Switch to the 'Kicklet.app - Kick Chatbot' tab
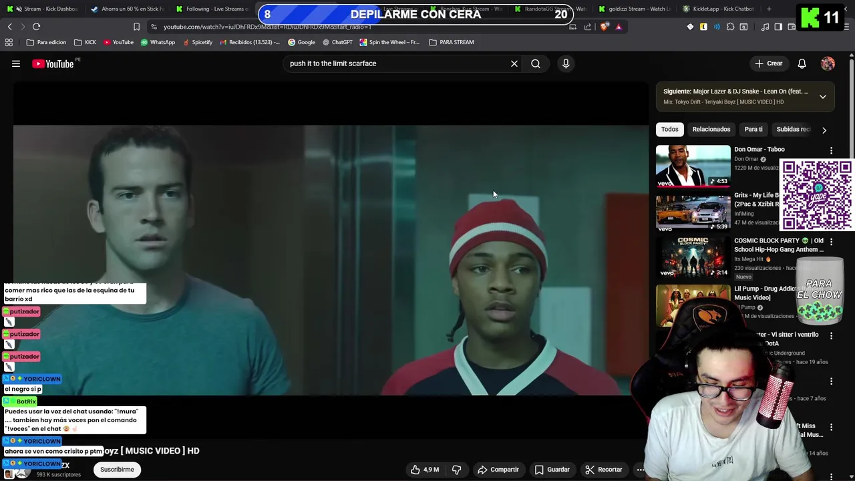 pos(718,9)
